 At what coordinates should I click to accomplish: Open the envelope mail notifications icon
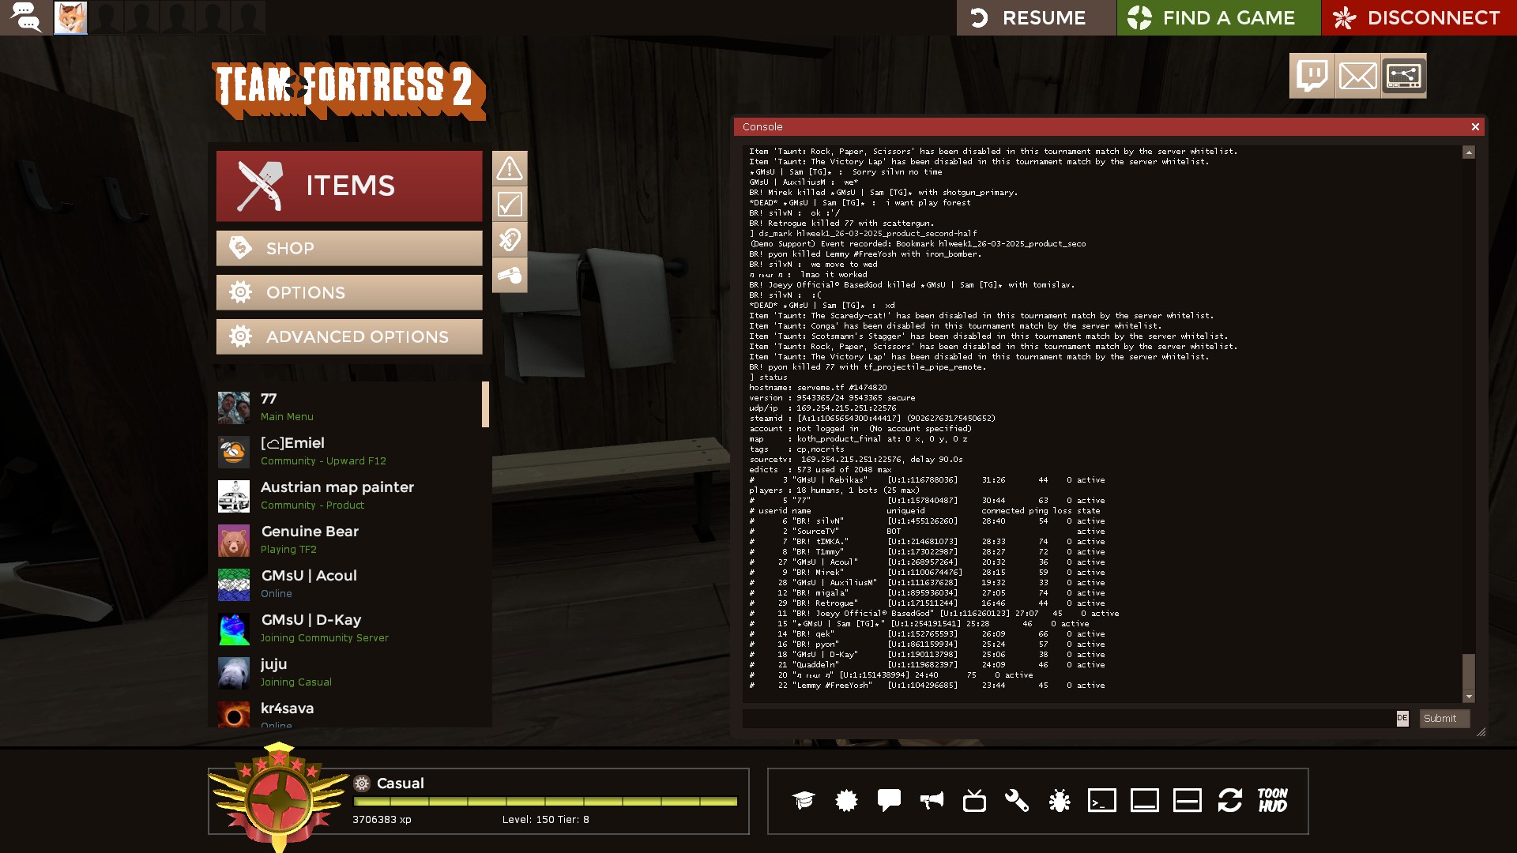1357,76
